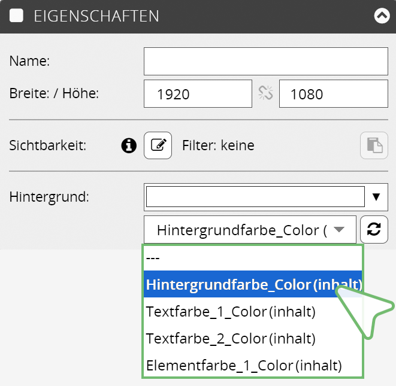Click the paste clipboard icon
This screenshot has height=386, width=396.
click(374, 145)
